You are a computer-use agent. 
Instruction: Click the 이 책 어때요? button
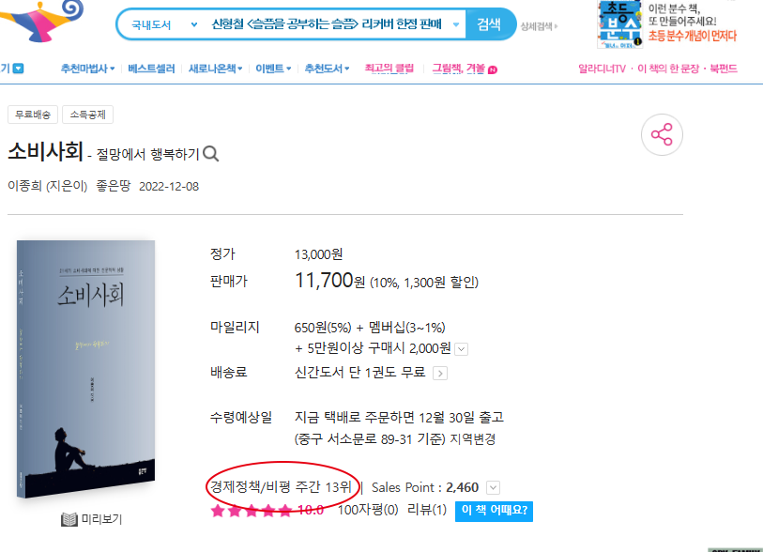coord(494,511)
